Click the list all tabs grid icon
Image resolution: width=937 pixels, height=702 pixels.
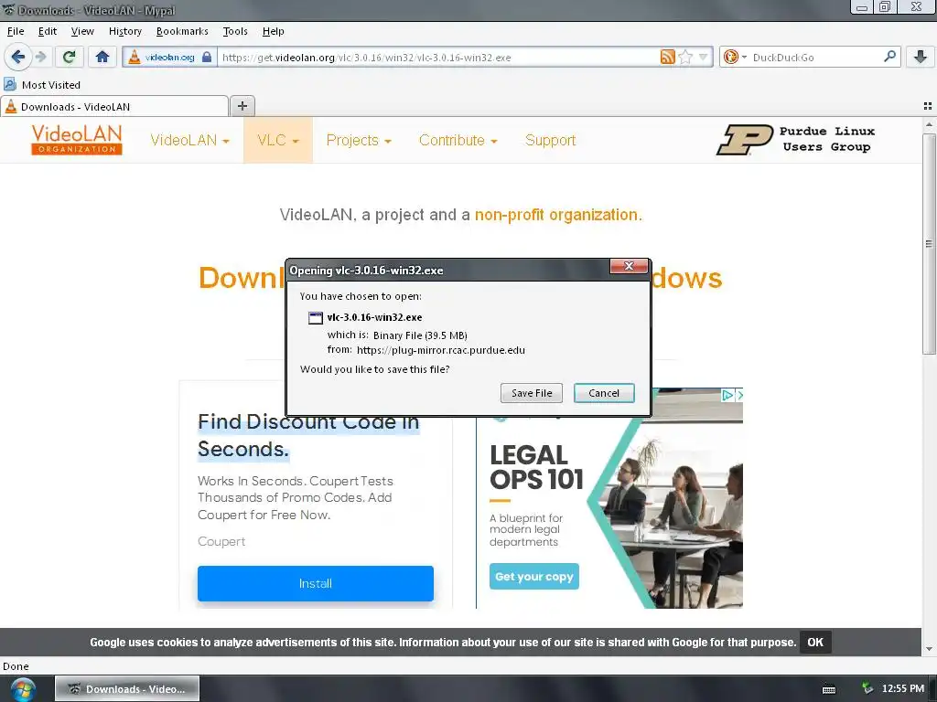point(928,106)
